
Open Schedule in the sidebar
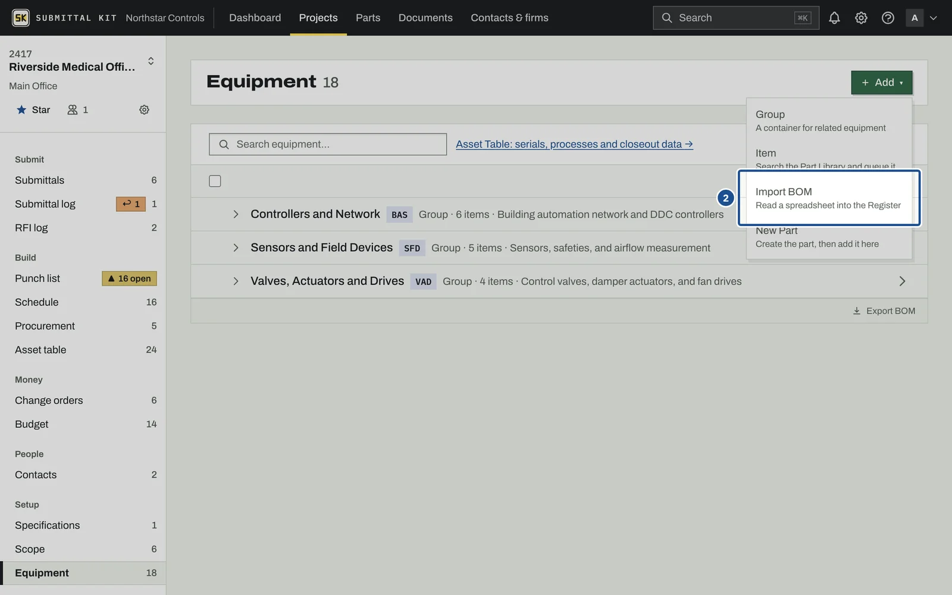[x=83, y=302]
